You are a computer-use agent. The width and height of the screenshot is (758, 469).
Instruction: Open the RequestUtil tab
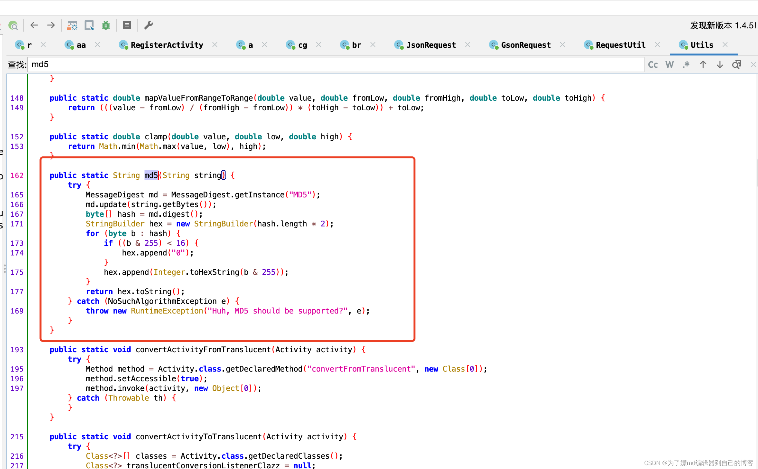615,45
